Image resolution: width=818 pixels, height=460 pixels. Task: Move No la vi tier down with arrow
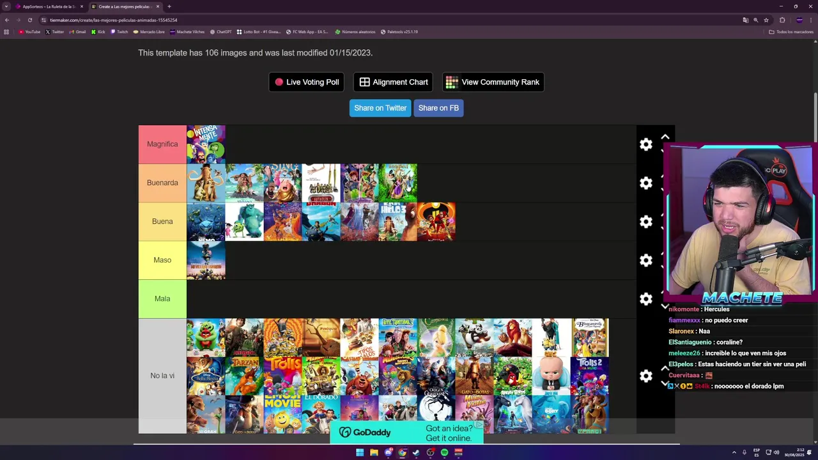coord(665,383)
